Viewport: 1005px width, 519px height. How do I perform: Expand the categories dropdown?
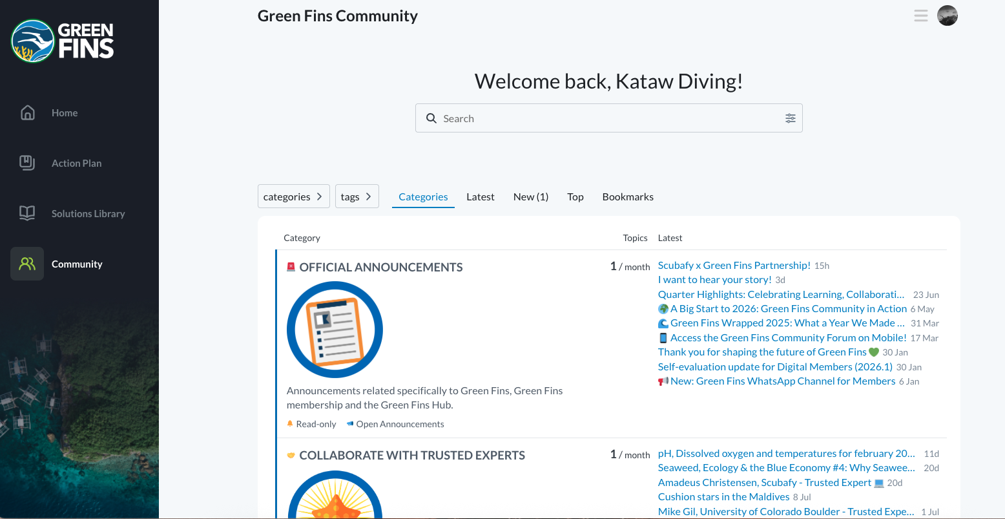coord(294,196)
